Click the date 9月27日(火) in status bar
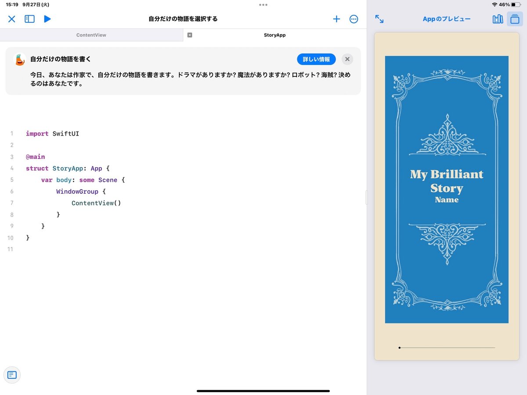 coord(36,4)
